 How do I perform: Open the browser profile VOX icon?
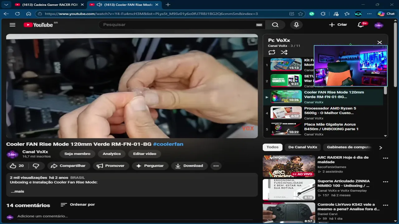tap(358, 14)
